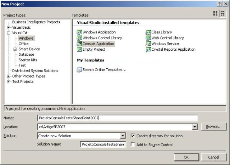
Task: Enable Add to Source Control checkbox
Action: [x=133, y=145]
